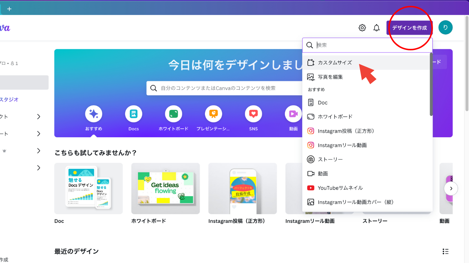
Task: Click the banner content search field
Action: (x=225, y=88)
